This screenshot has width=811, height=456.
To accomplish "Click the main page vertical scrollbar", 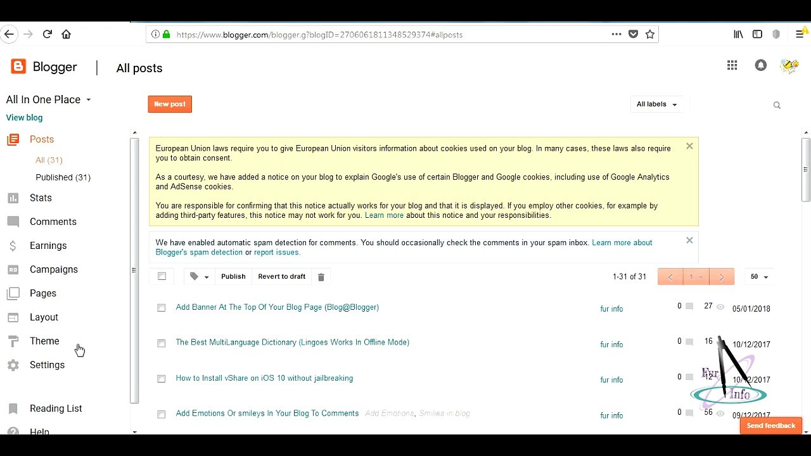I will point(806,169).
